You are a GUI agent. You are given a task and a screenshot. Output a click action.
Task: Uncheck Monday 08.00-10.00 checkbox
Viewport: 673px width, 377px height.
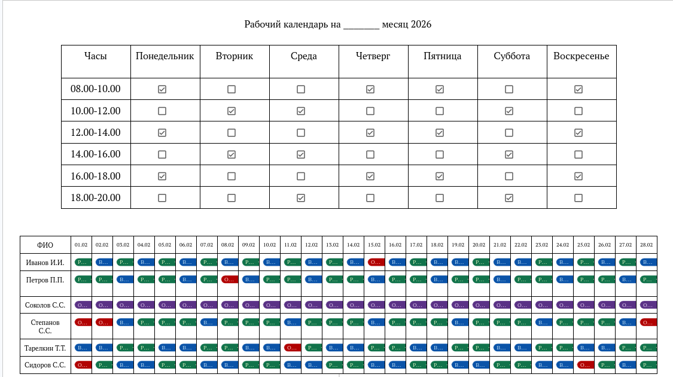click(x=162, y=89)
